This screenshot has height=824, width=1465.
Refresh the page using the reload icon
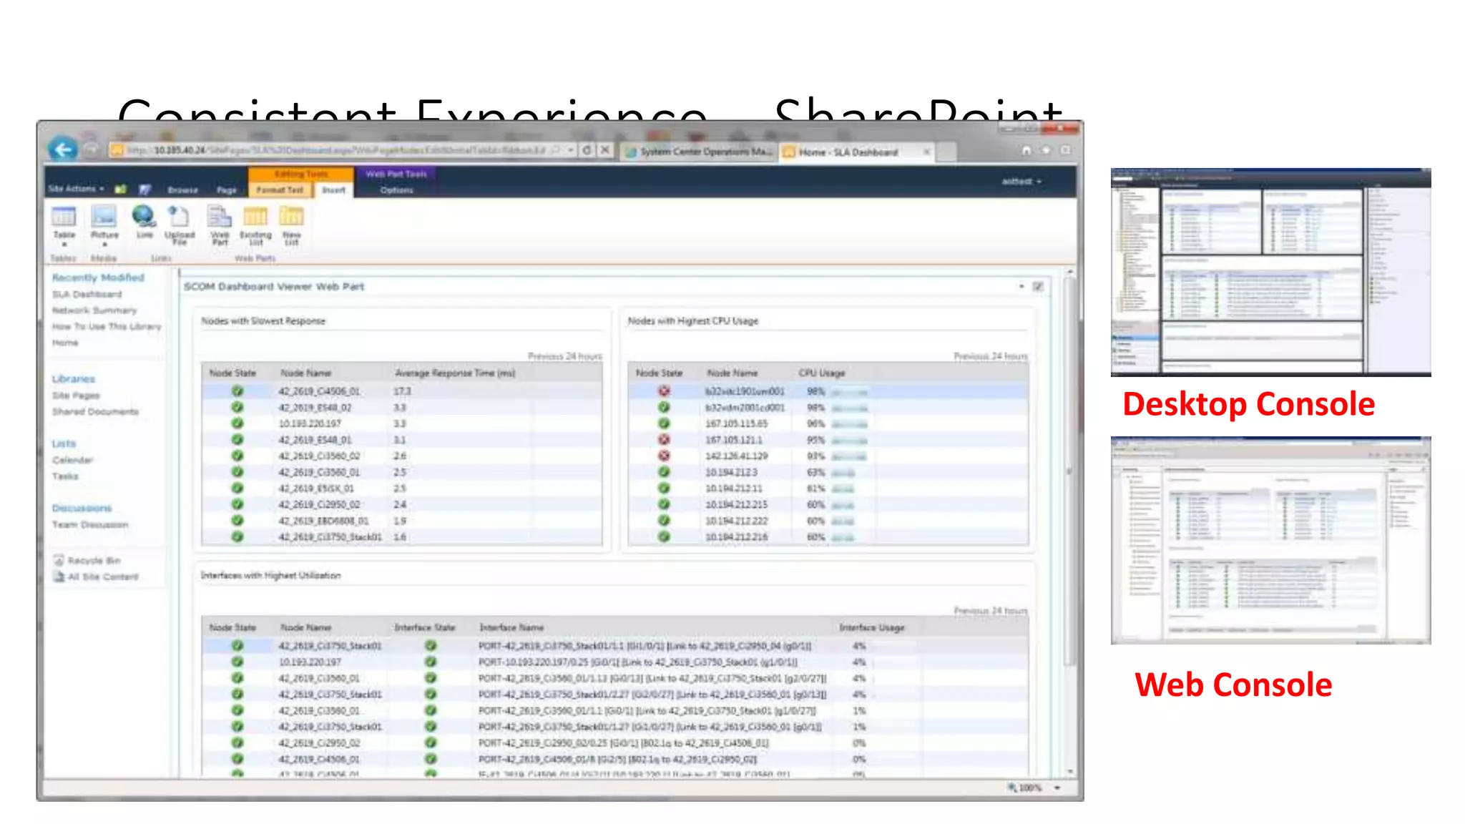[x=587, y=150]
